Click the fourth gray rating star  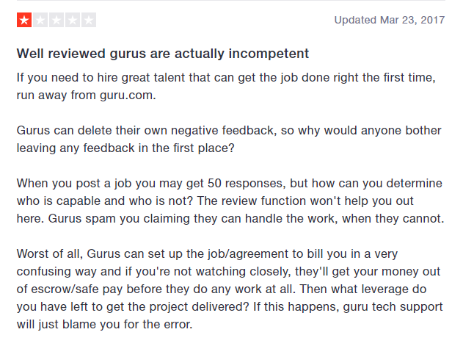(x=73, y=21)
